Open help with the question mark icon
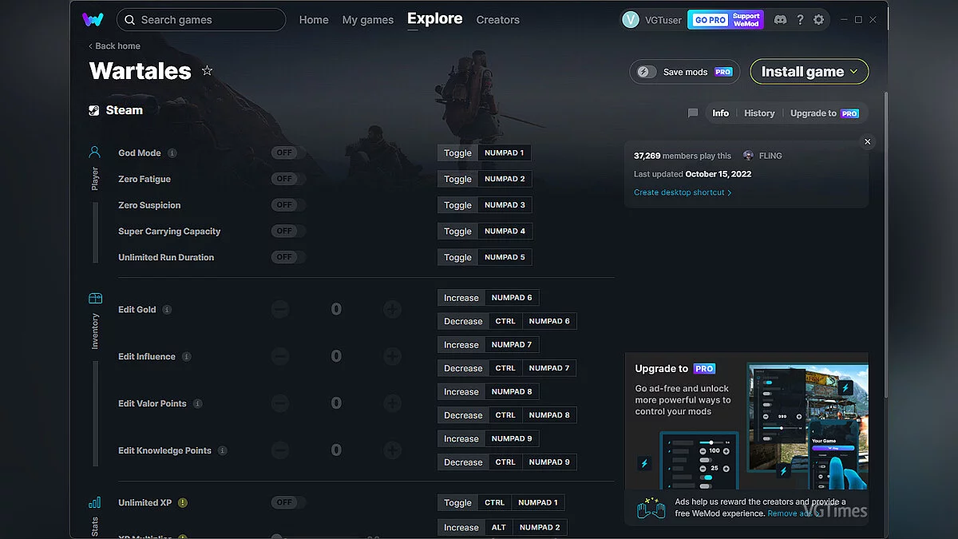Viewport: 958px width, 539px height. (x=800, y=19)
